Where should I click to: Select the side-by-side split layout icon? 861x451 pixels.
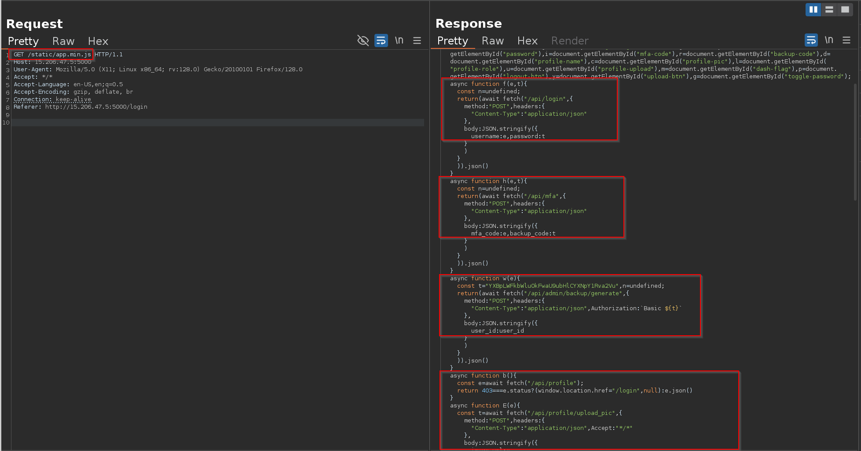click(x=813, y=9)
